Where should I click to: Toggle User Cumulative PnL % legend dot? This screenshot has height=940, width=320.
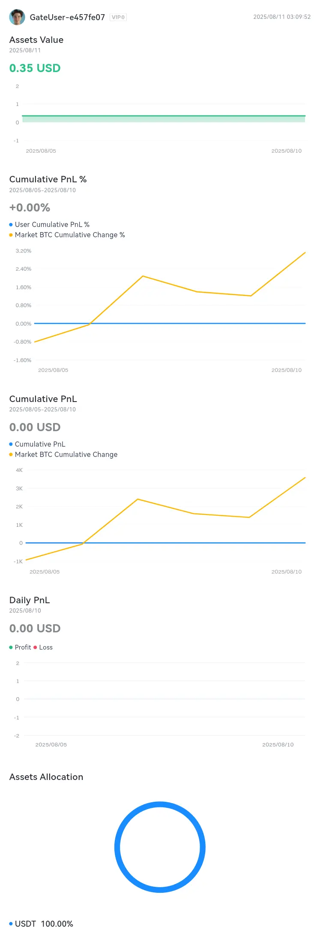click(x=11, y=224)
